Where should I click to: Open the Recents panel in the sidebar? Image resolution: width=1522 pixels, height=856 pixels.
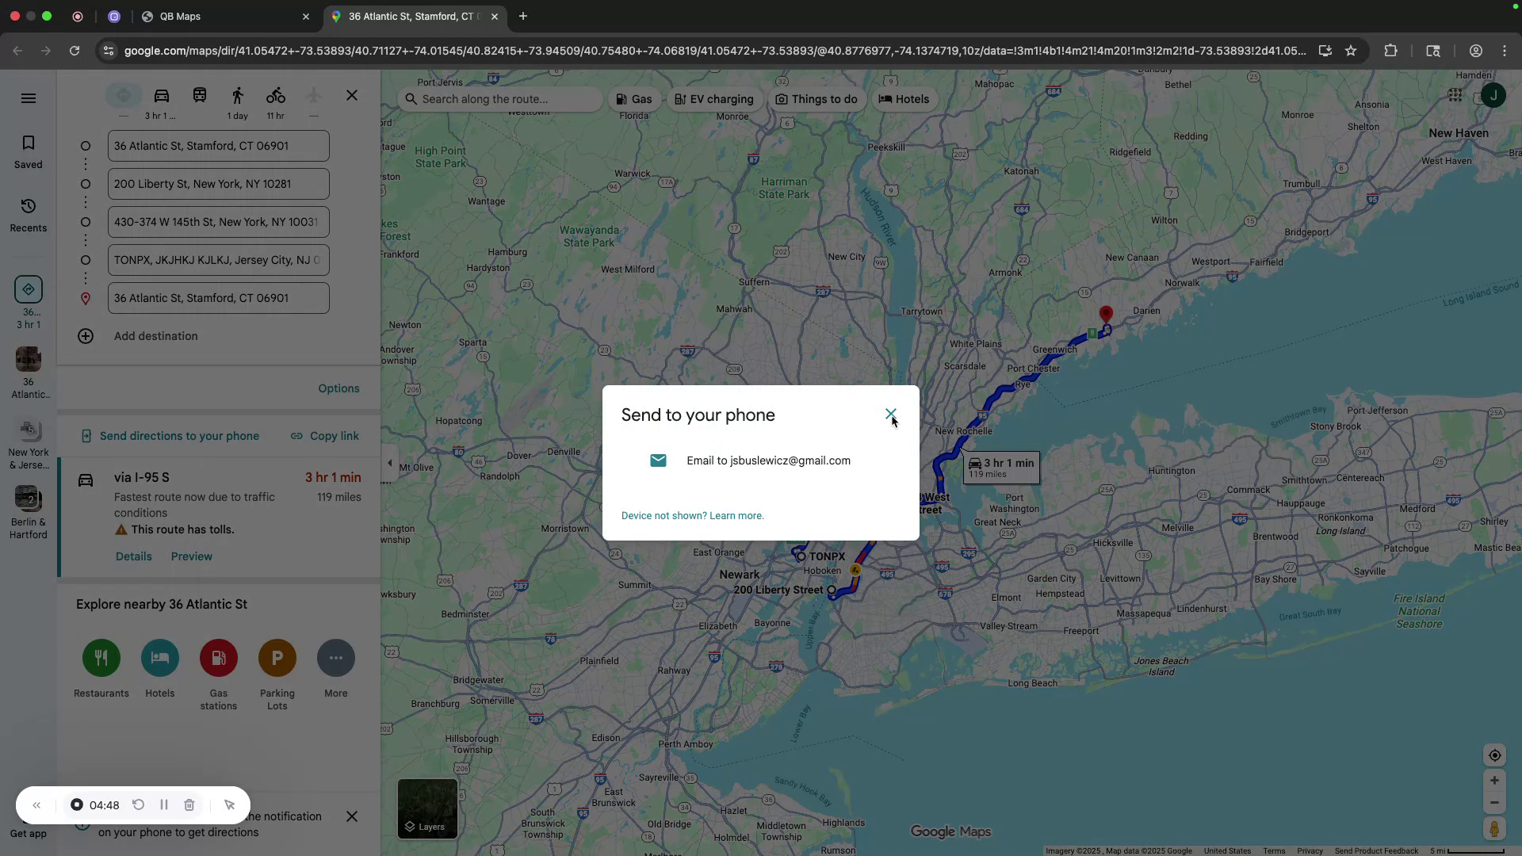coord(29,213)
